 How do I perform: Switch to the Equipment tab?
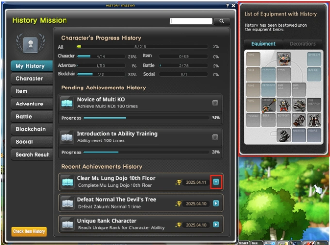[x=264, y=44]
